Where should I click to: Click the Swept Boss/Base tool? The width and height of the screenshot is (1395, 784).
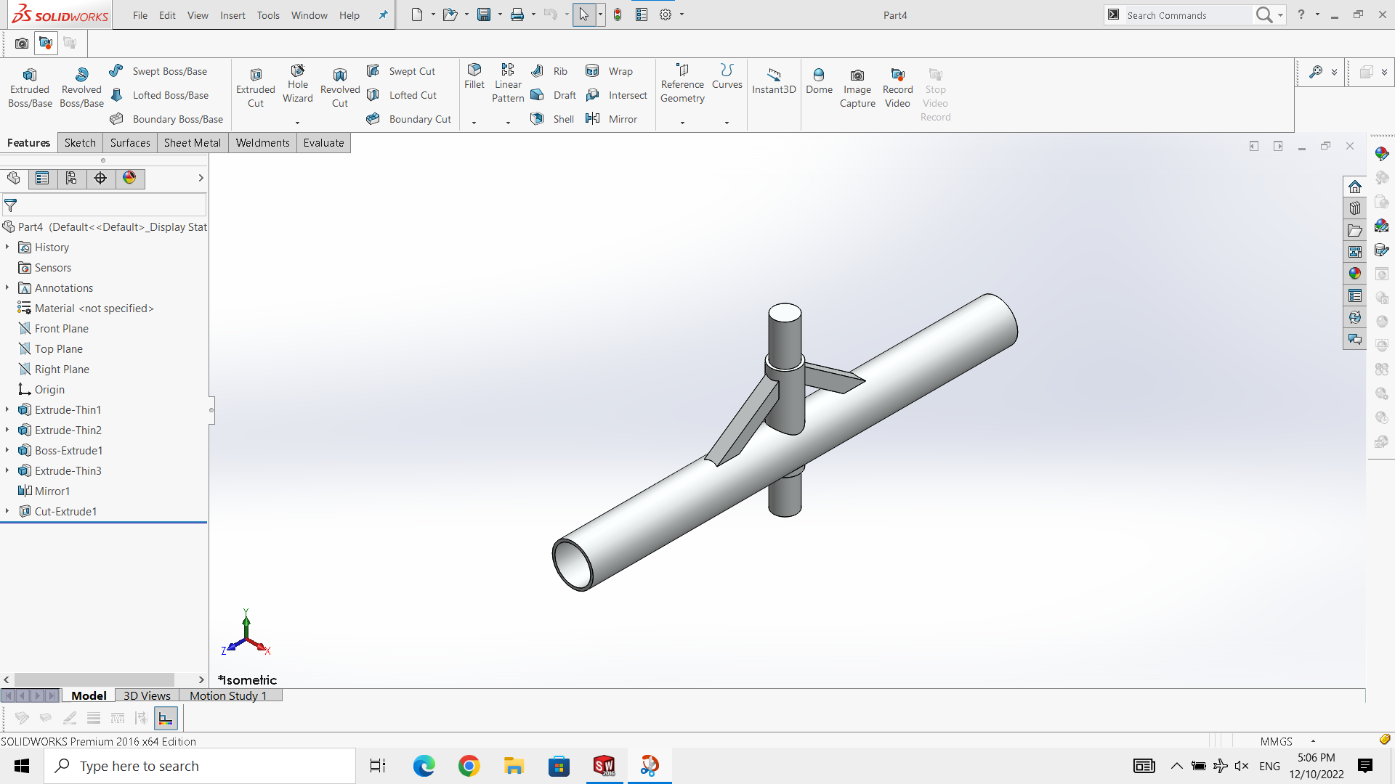coord(158,71)
